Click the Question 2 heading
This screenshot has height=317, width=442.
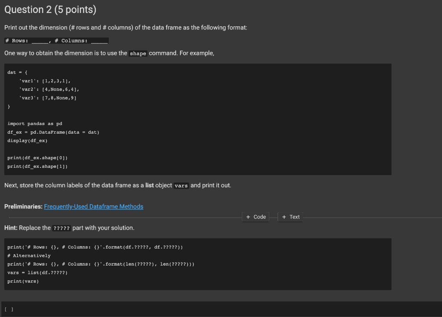click(x=50, y=9)
